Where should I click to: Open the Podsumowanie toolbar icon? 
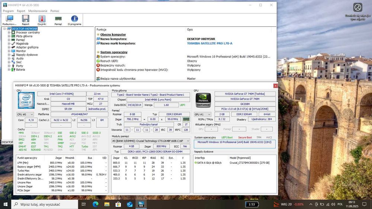10,20
